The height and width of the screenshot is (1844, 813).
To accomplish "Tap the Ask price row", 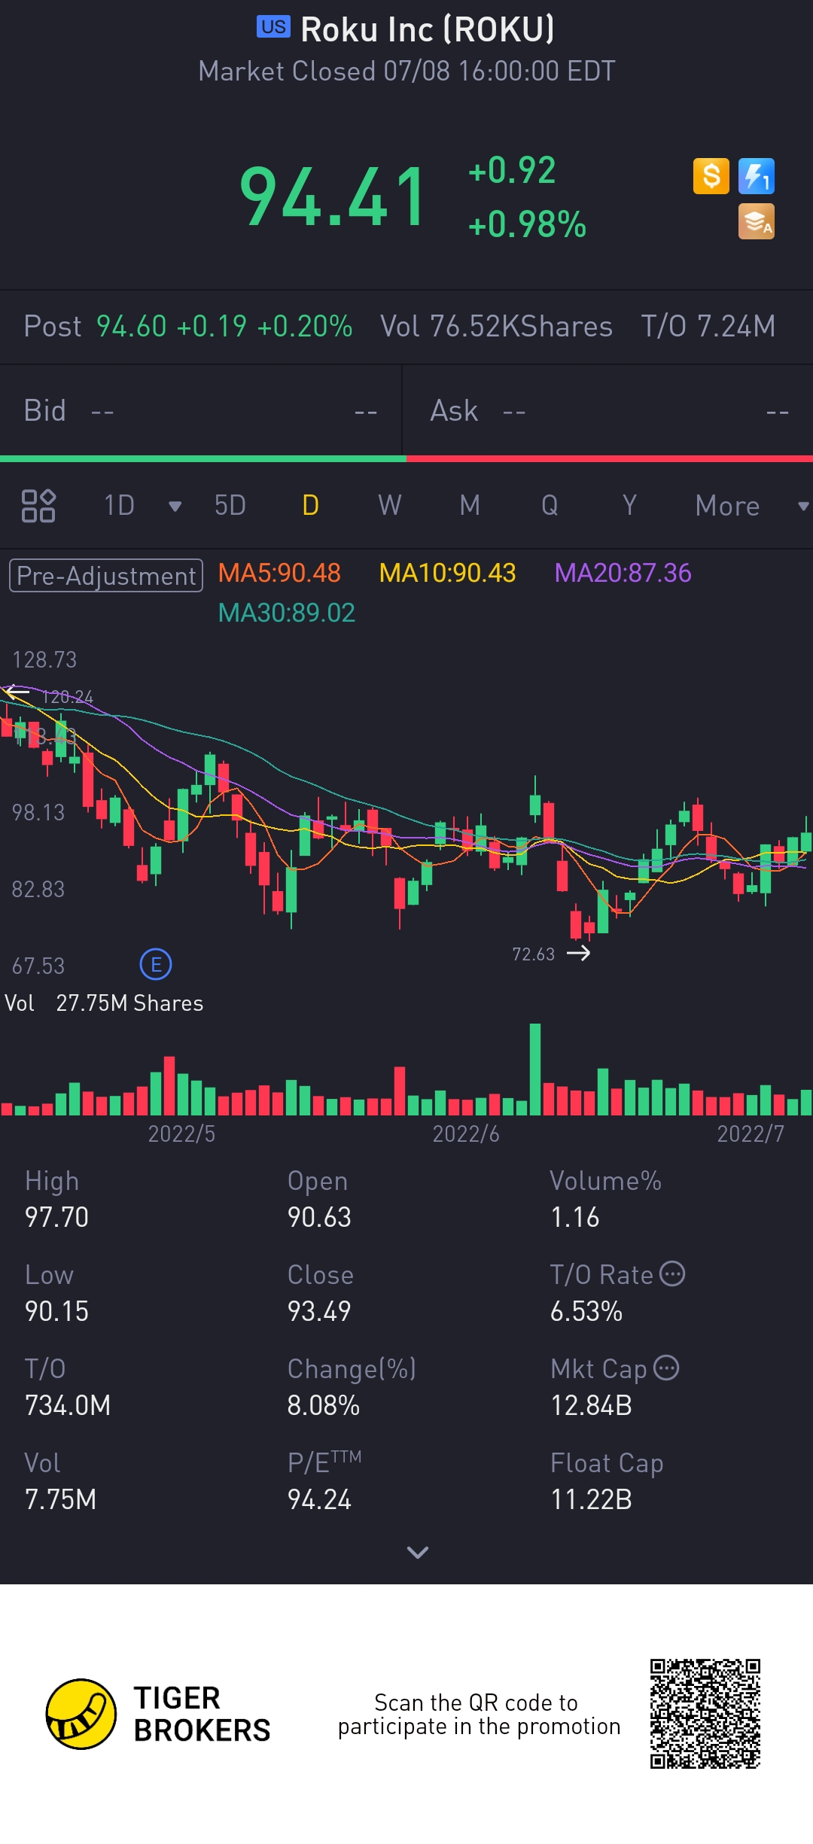I will (x=608, y=411).
